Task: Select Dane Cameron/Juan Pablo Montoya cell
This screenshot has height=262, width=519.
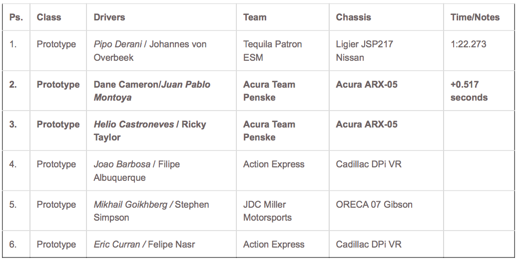Action: pyautogui.click(x=152, y=91)
